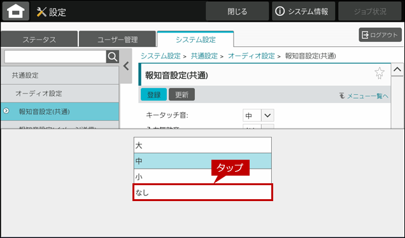Image resolution: width=405 pixels, height=238 pixels.
Task: Choose 小 from the volume list
Action: point(202,177)
